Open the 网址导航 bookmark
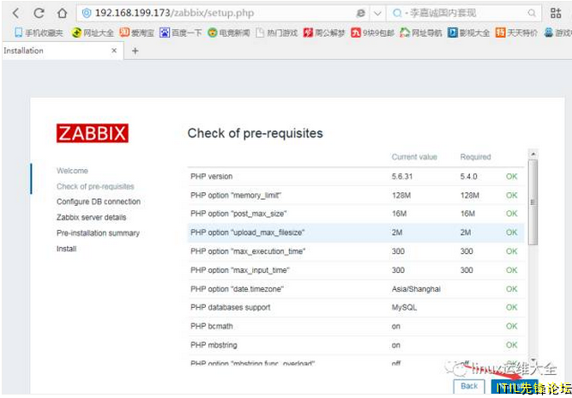 coord(420,33)
